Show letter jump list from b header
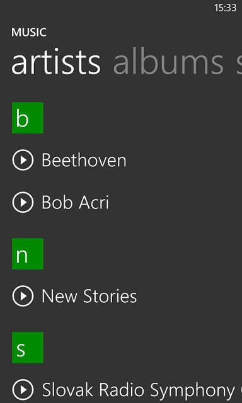 (28, 118)
